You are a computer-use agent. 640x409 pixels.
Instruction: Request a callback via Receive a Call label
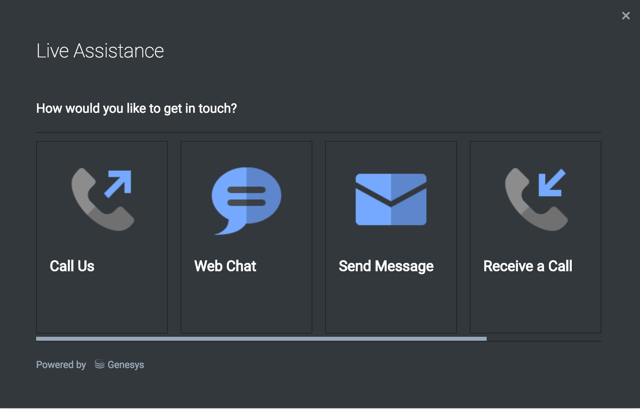click(528, 266)
